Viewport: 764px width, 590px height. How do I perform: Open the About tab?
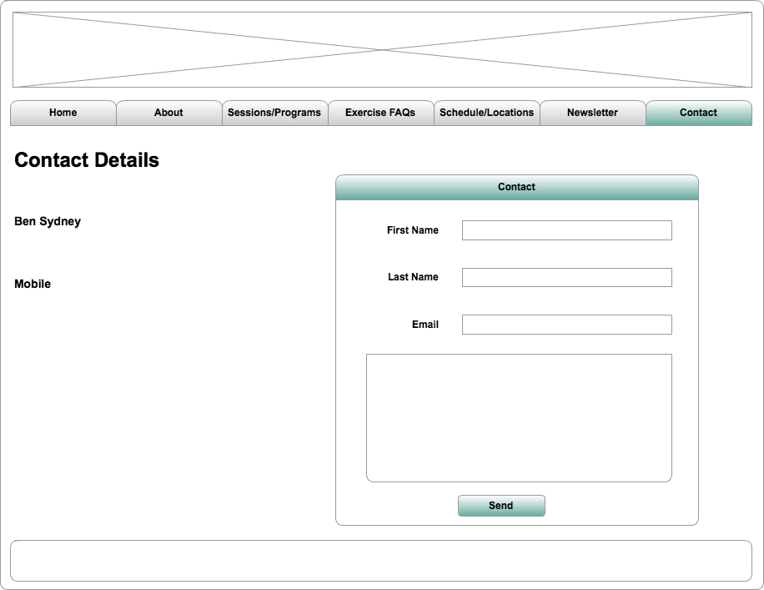[168, 112]
